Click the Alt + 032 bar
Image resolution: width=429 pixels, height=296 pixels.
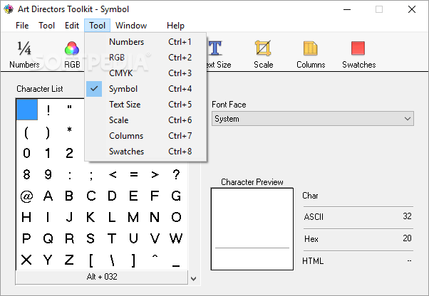click(102, 277)
